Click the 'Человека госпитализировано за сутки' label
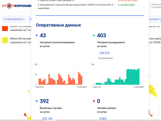This screenshot has height=121, width=161. click(x=57, y=44)
